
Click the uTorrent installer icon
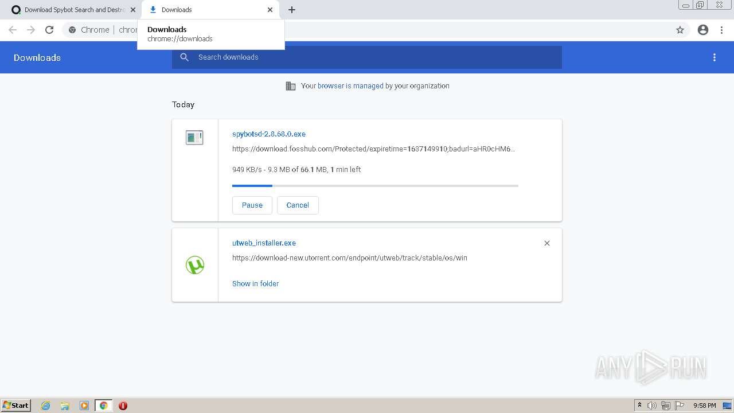pyautogui.click(x=195, y=265)
